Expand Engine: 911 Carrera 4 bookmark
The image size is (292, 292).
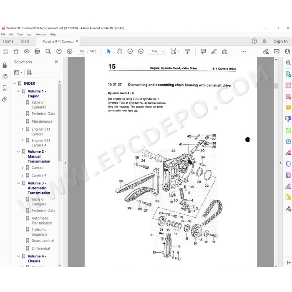(x=23, y=141)
